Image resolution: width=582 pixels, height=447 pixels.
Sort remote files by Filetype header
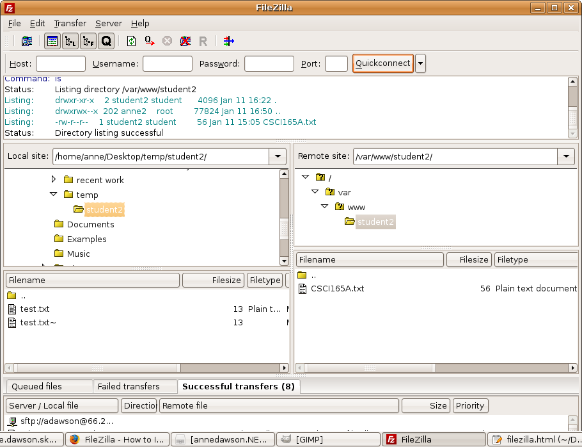[536, 260]
